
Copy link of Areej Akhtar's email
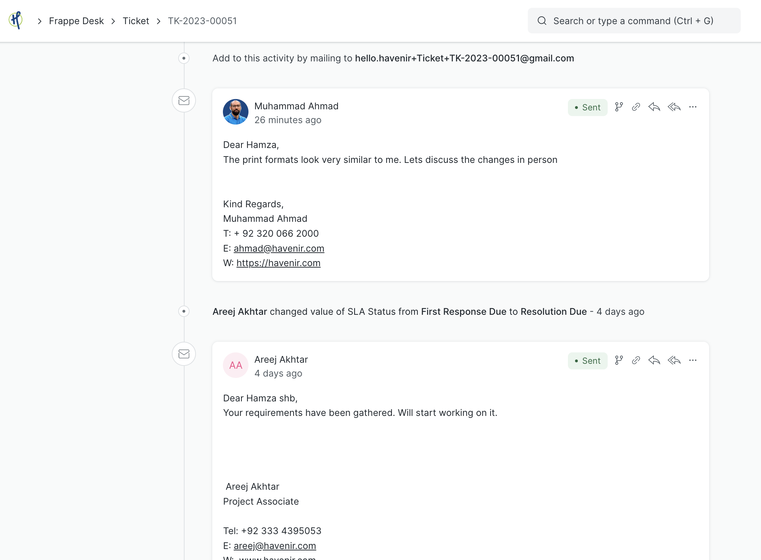click(x=636, y=360)
